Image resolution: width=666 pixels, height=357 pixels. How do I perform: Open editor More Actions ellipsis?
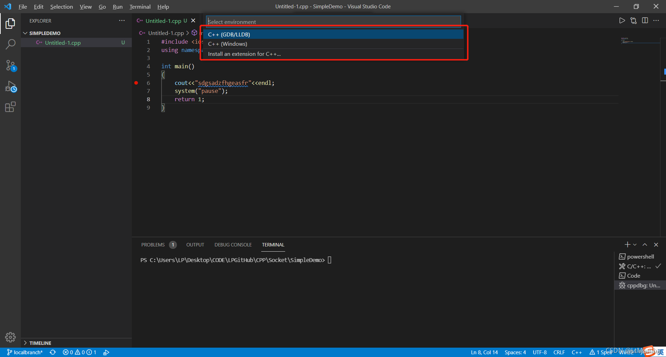tap(656, 21)
